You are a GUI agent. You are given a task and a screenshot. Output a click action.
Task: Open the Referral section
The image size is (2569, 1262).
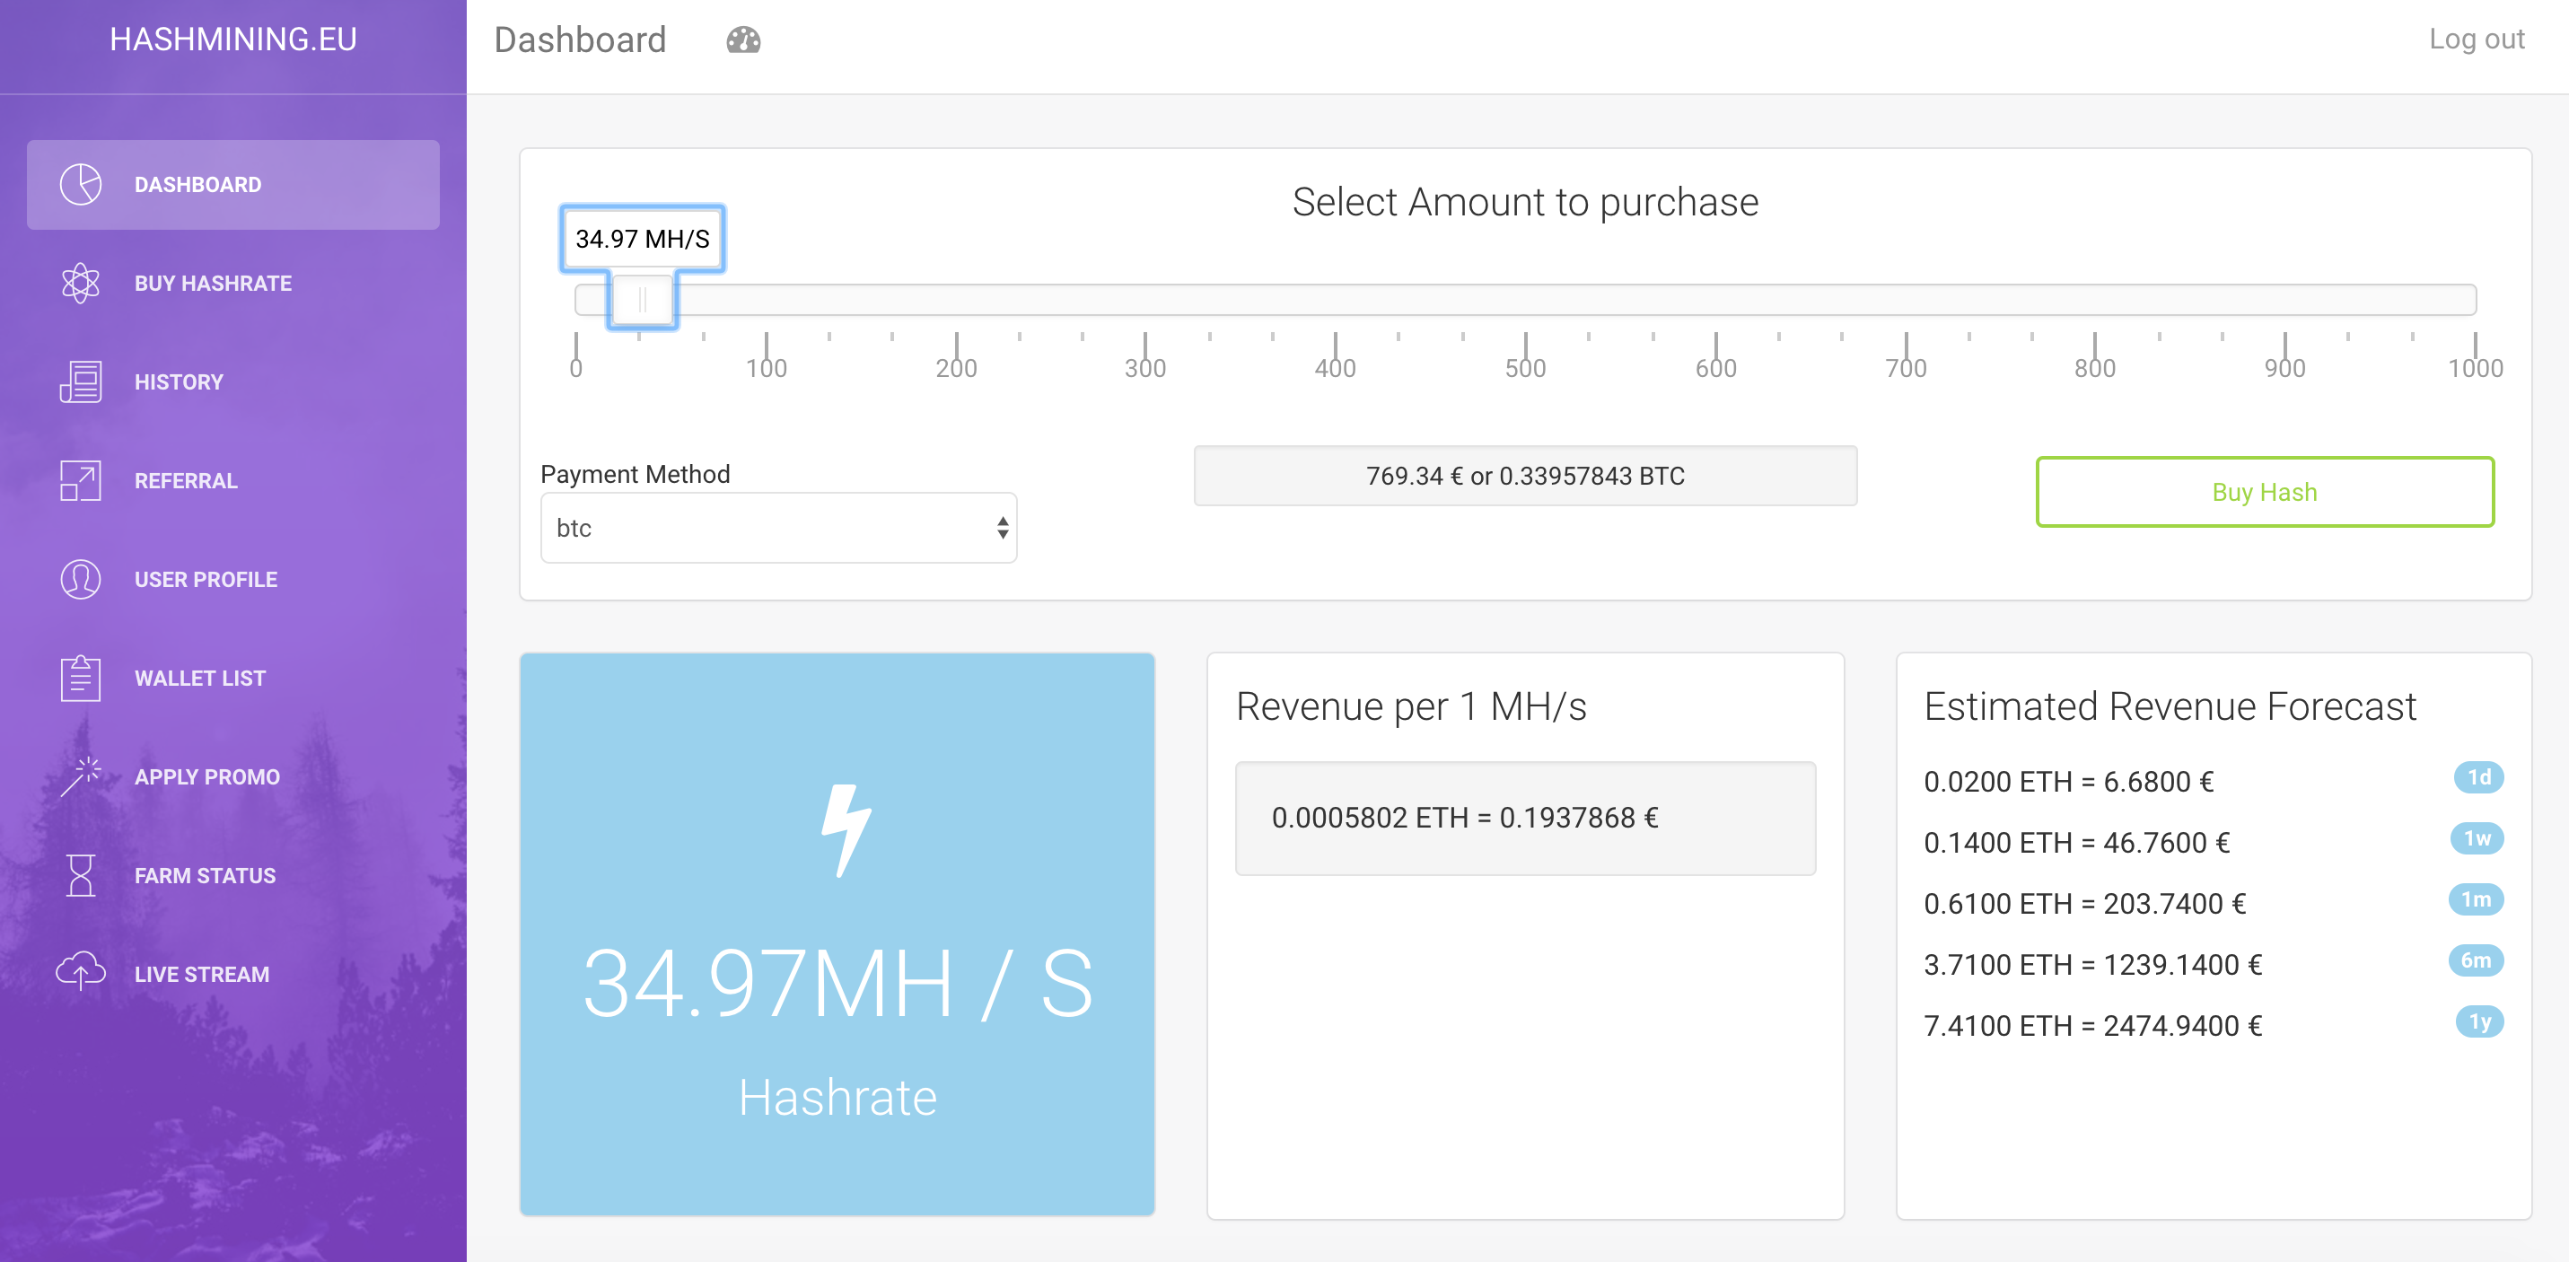(232, 481)
